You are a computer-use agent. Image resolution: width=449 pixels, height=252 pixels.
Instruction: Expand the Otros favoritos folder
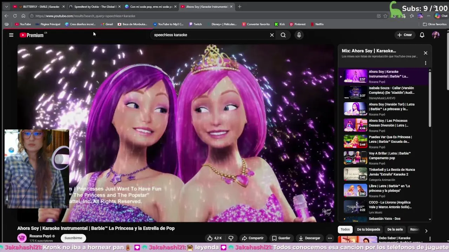tap(435, 24)
